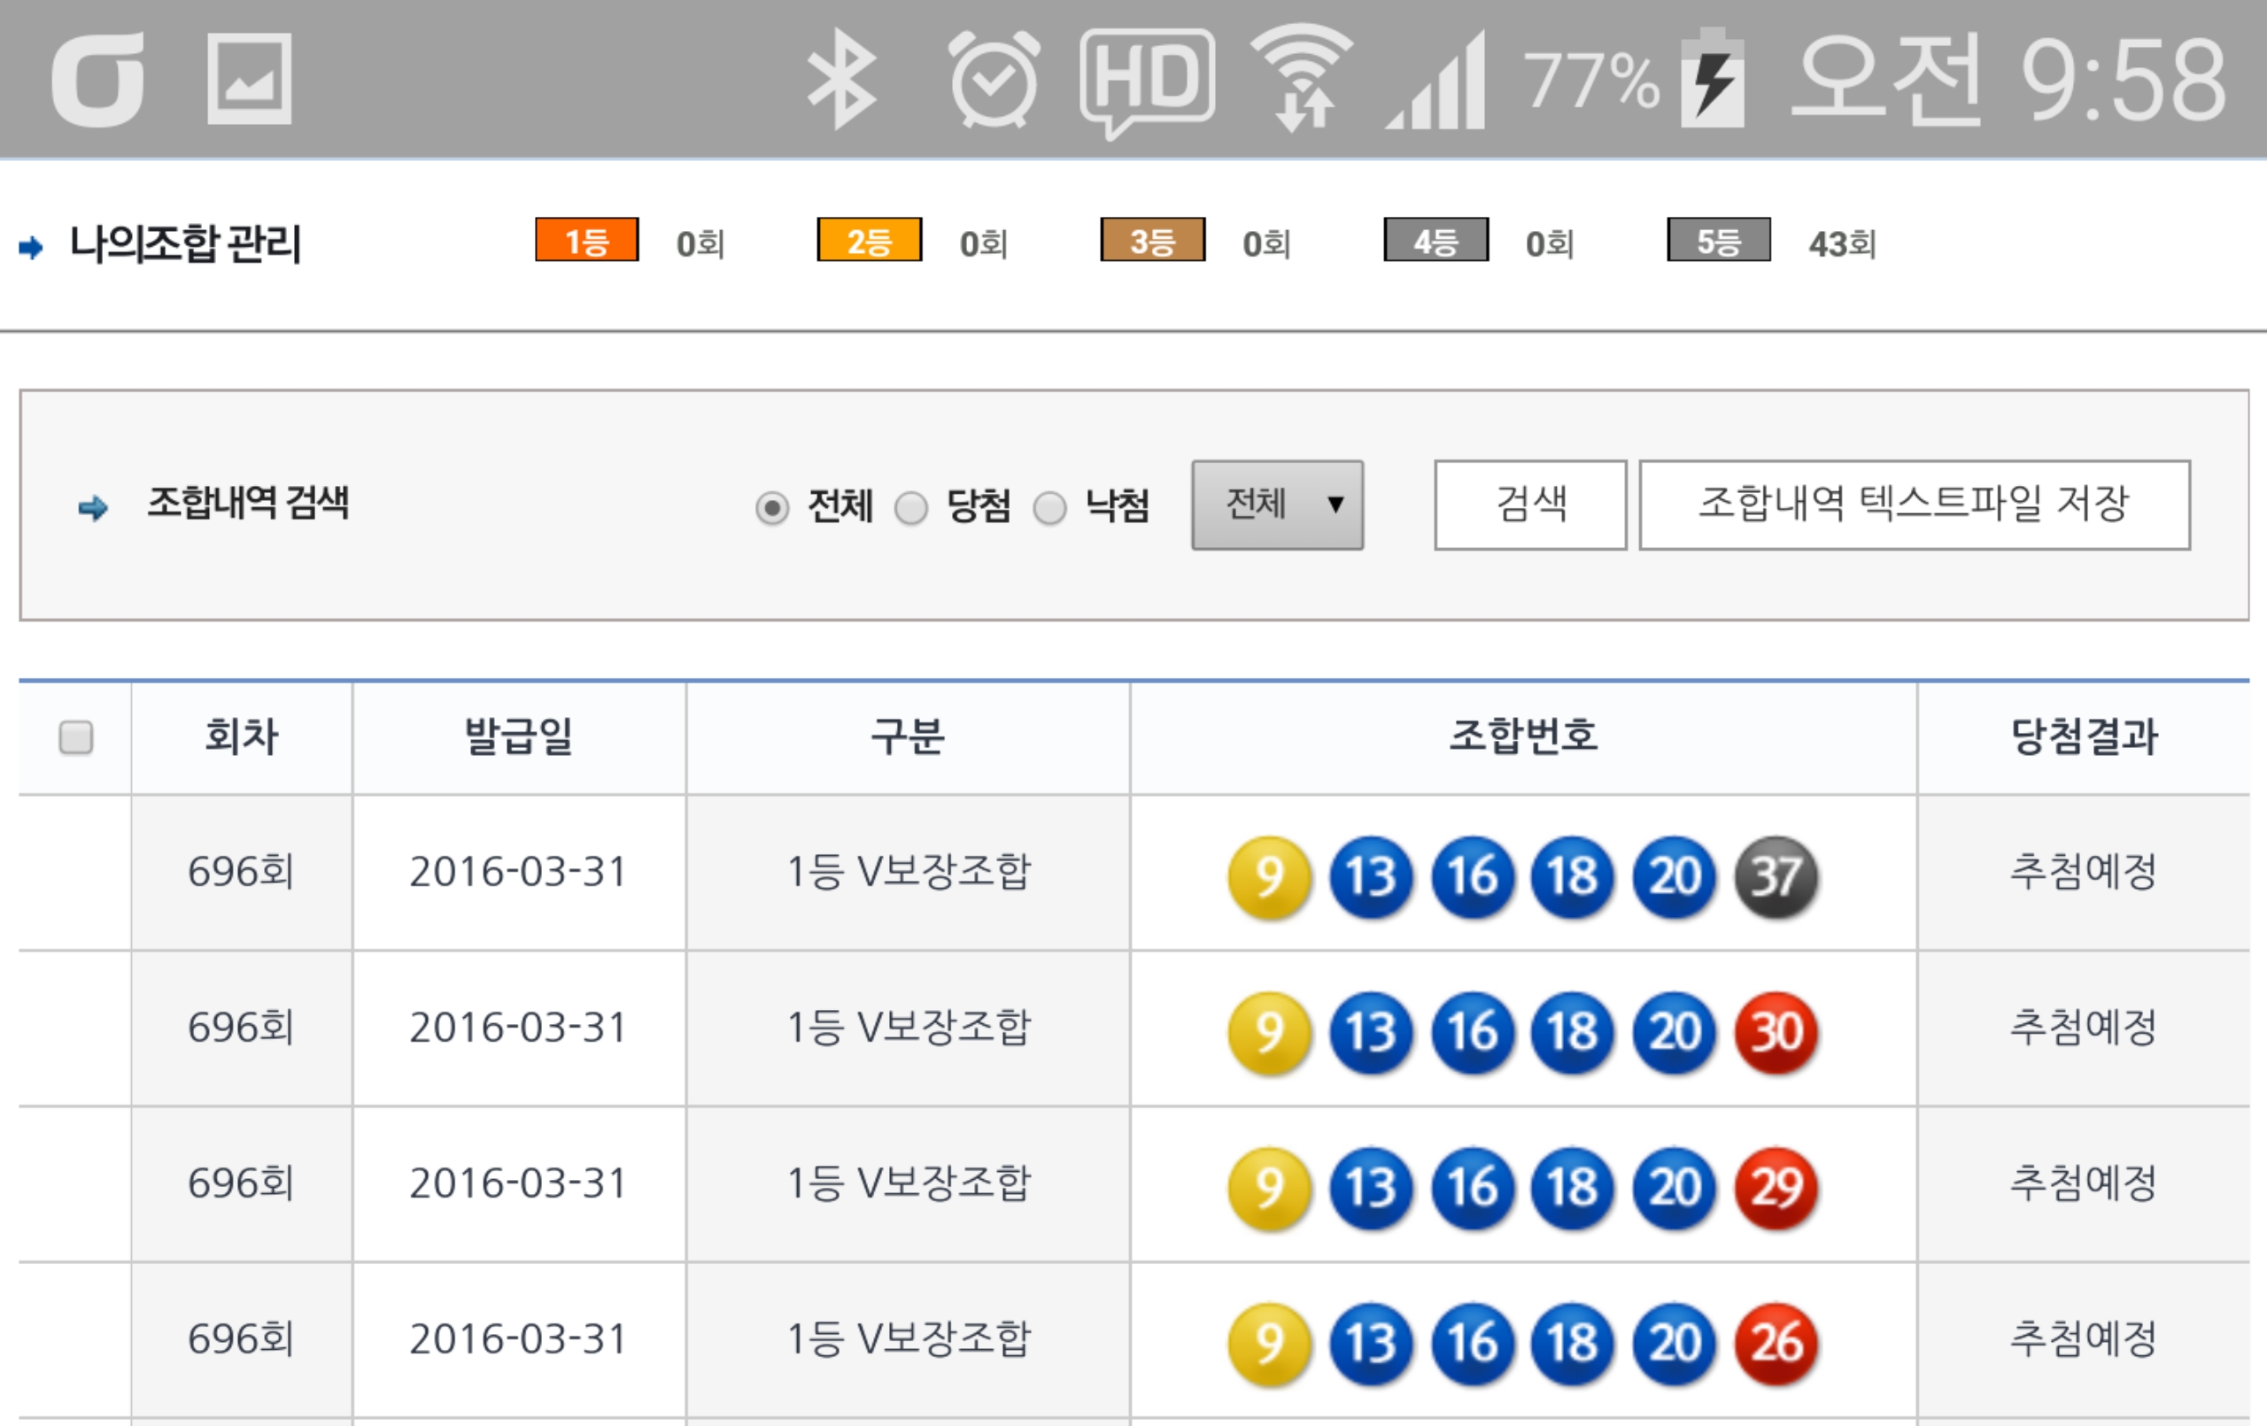Click the orange 1등 rank badge
2267x1426 pixels.
[586, 241]
